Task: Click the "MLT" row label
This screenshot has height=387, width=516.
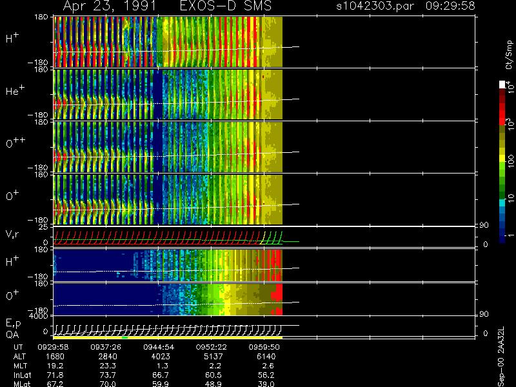Action: pos(21,366)
